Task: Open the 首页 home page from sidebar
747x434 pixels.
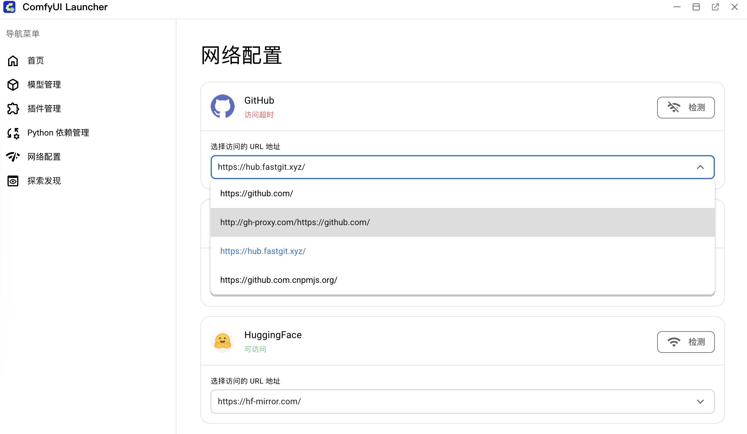Action: (x=35, y=60)
